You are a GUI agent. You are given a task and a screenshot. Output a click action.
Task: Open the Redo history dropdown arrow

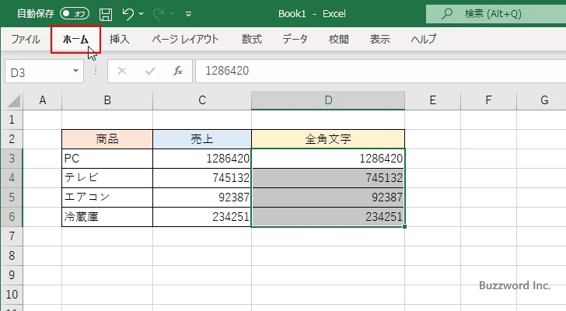tap(172, 14)
